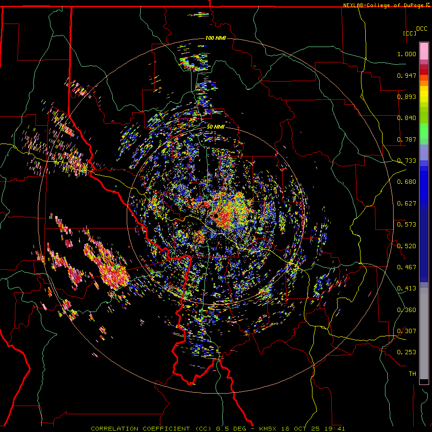The height and width of the screenshot is (432, 432).
Task: Click the KMSX radar site identifier
Action: click(x=268, y=429)
